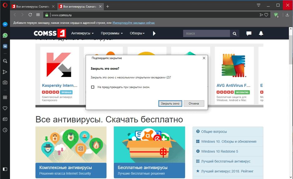Click 'Импортируйте закладки сейчас' link
This screenshot has height=179, width=293.
[x=134, y=23]
